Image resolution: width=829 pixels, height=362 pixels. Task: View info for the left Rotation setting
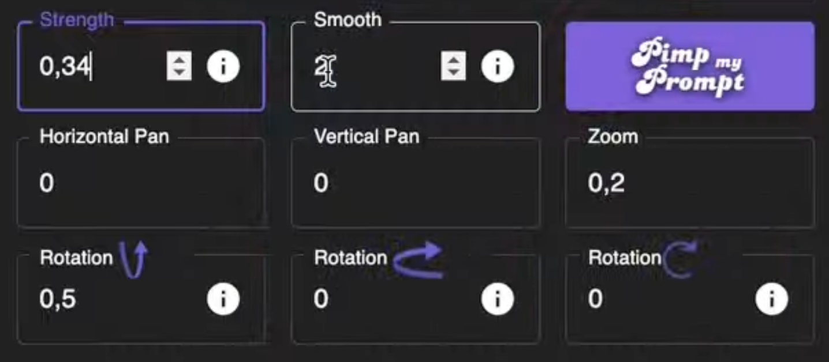pos(223,298)
